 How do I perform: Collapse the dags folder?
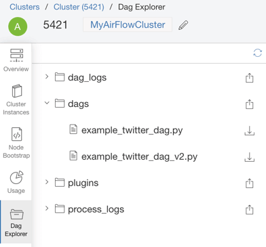pos(47,103)
